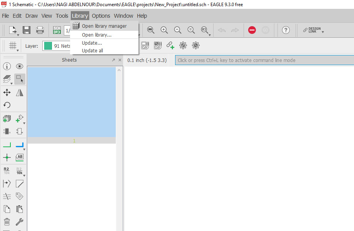Viewport: 354px width, 231px height.
Task: Print the schematic using printer icon
Action: (x=40, y=30)
